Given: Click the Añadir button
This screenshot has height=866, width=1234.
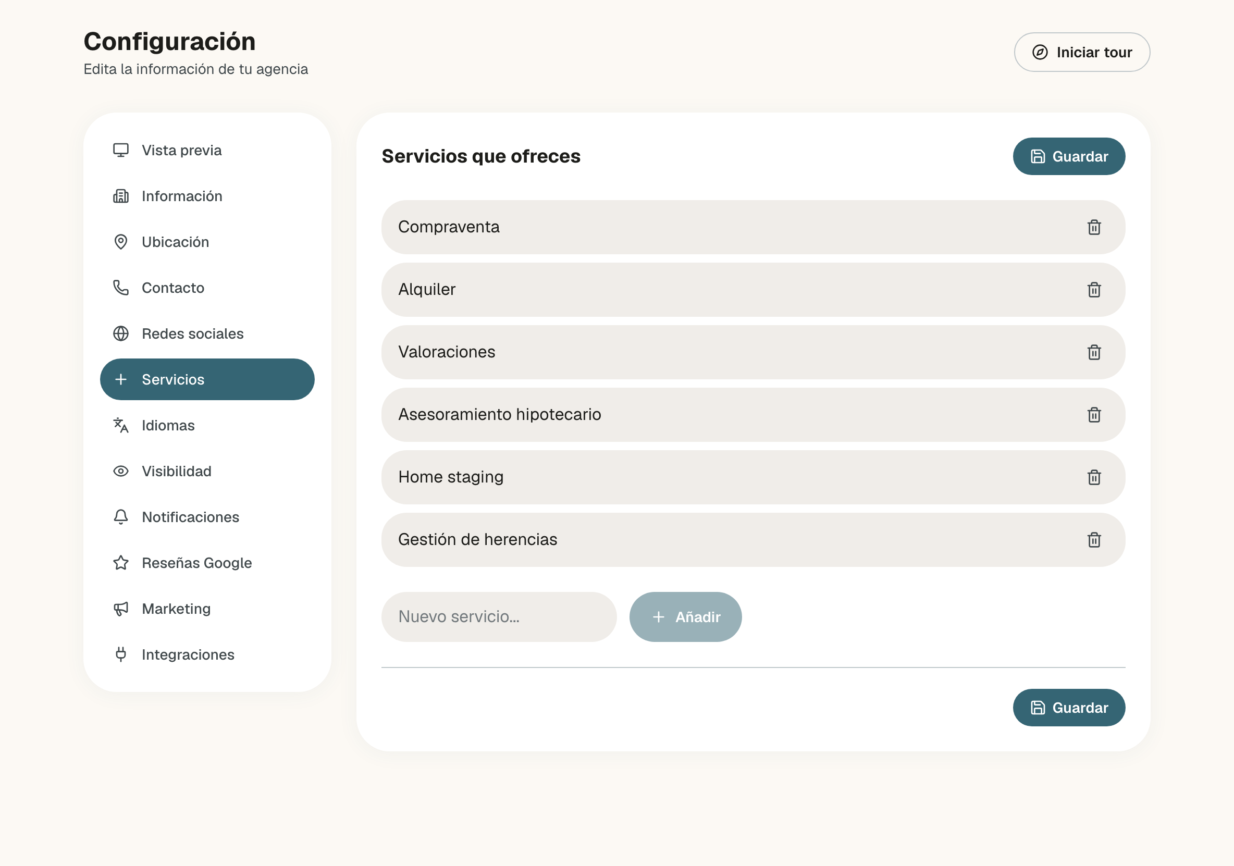Looking at the screenshot, I should pyautogui.click(x=685, y=616).
